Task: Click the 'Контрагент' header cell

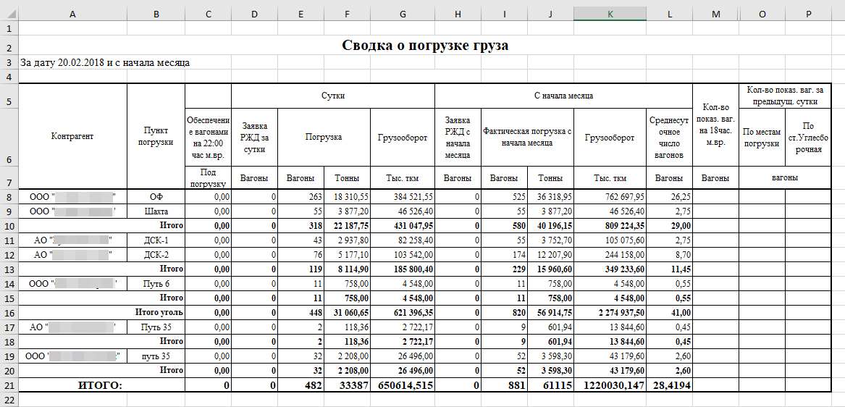Action: click(x=72, y=136)
